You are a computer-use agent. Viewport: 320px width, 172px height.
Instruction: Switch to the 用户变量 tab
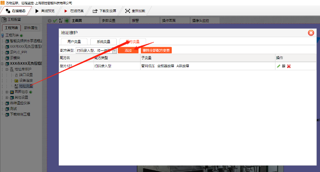[x=74, y=41]
